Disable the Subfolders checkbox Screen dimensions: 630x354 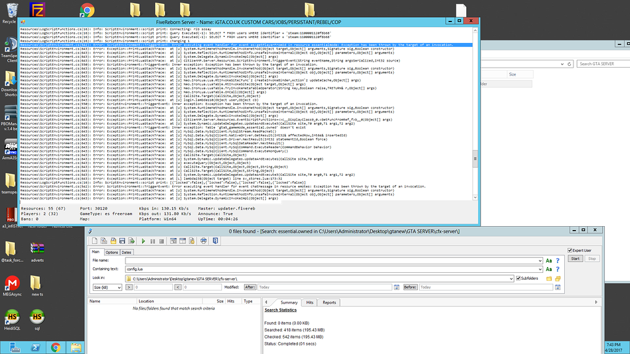[x=519, y=278]
